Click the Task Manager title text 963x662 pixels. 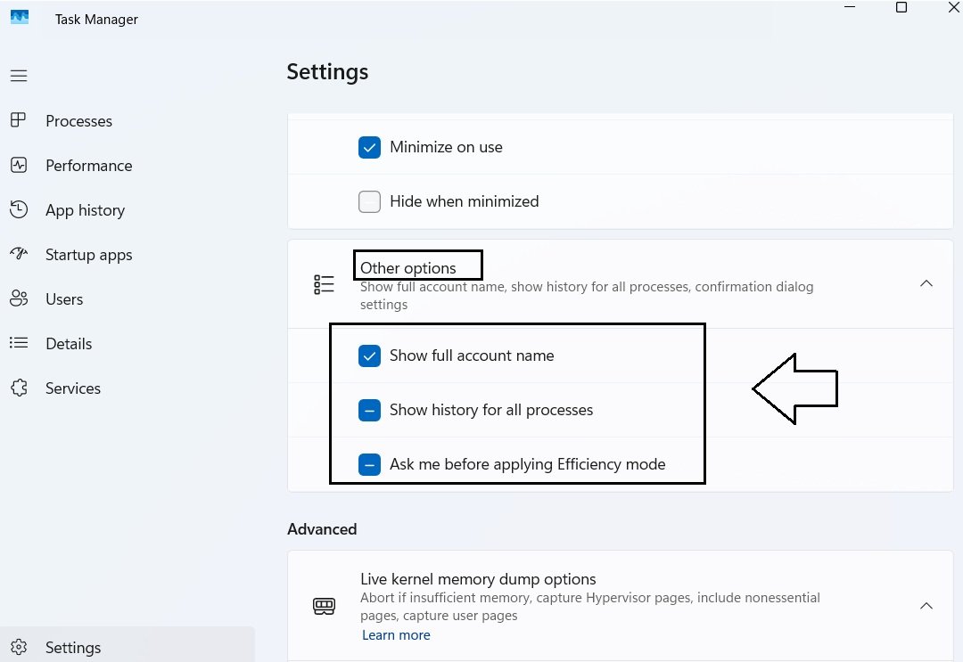[x=96, y=19]
